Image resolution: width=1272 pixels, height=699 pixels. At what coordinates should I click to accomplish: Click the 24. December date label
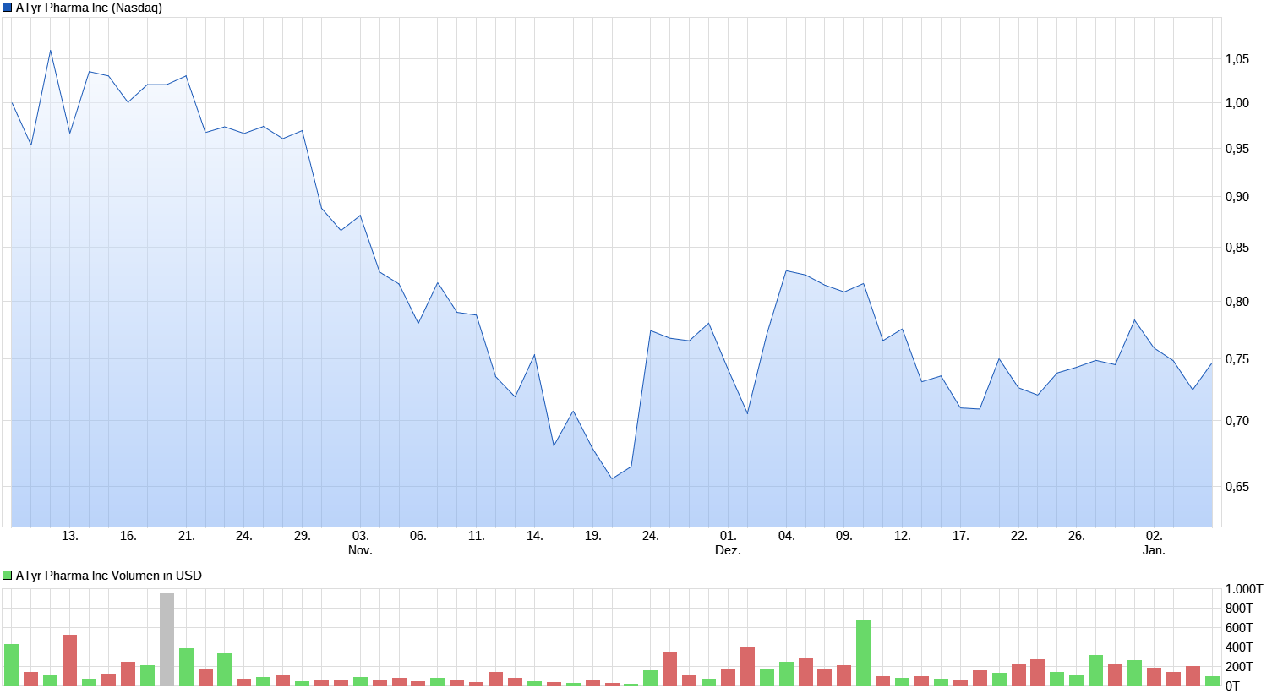coord(651,537)
